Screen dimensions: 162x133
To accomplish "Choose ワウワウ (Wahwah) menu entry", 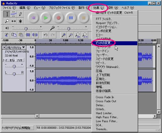I will click(x=115, y=67).
